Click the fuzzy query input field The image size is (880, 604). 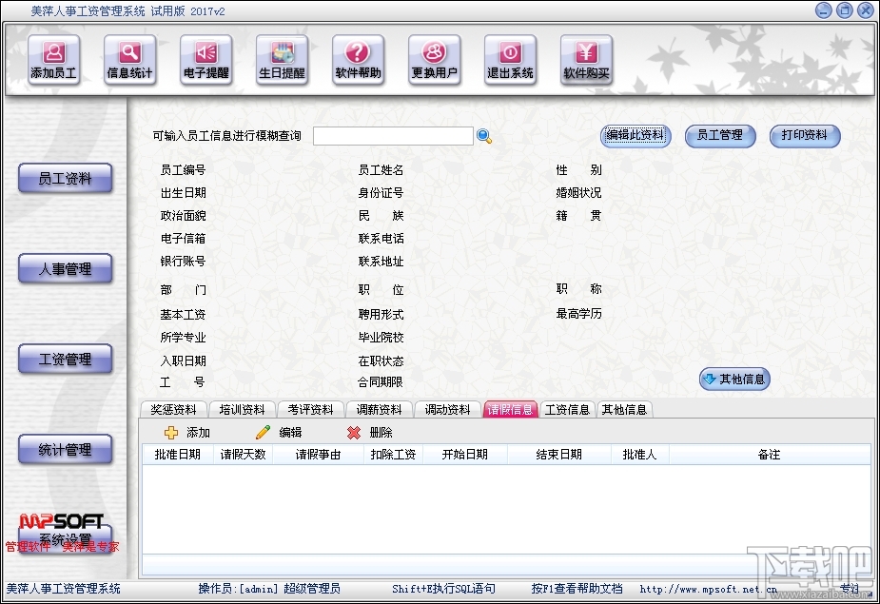click(393, 136)
